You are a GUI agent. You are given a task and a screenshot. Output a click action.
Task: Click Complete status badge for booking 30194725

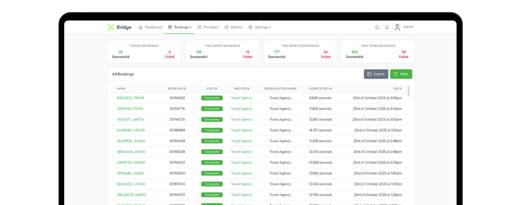pyautogui.click(x=212, y=119)
